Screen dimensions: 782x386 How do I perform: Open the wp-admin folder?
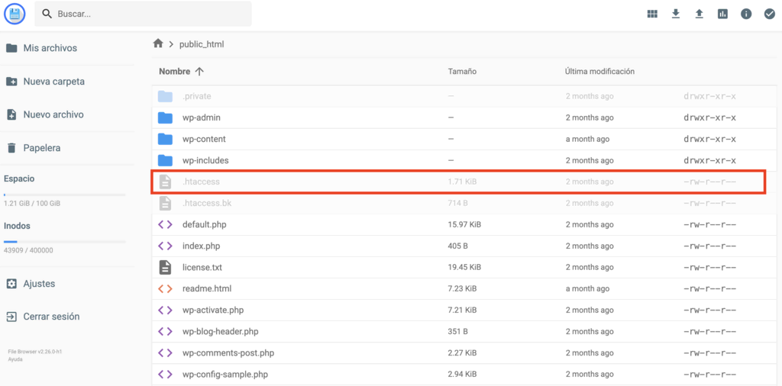[x=201, y=117]
